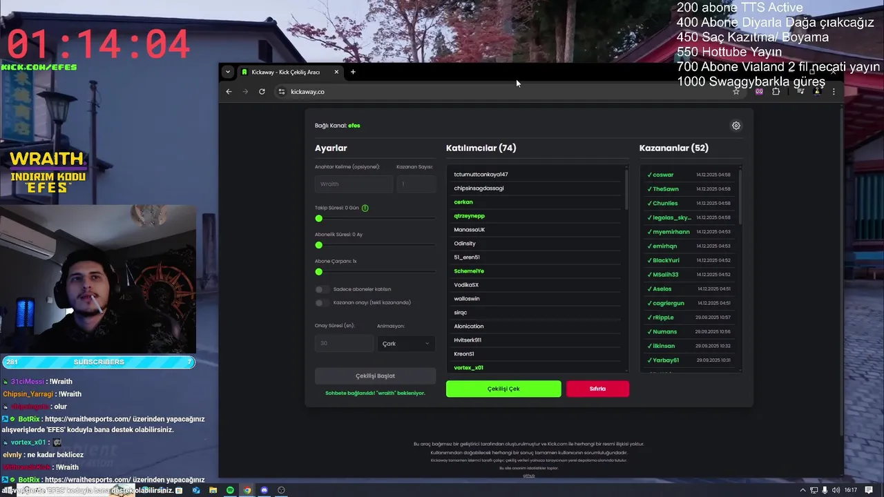The height and width of the screenshot is (497, 884).
Task: Open a new browser tab
Action: coord(353,72)
